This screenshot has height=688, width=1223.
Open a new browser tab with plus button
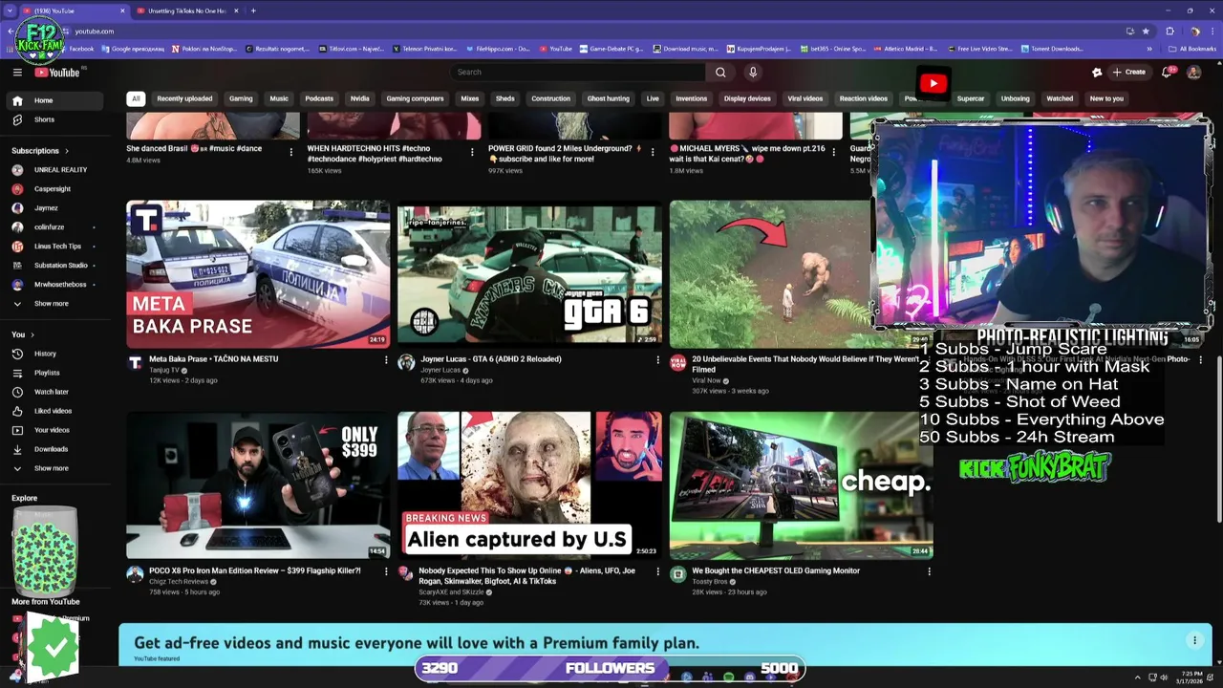click(x=253, y=11)
